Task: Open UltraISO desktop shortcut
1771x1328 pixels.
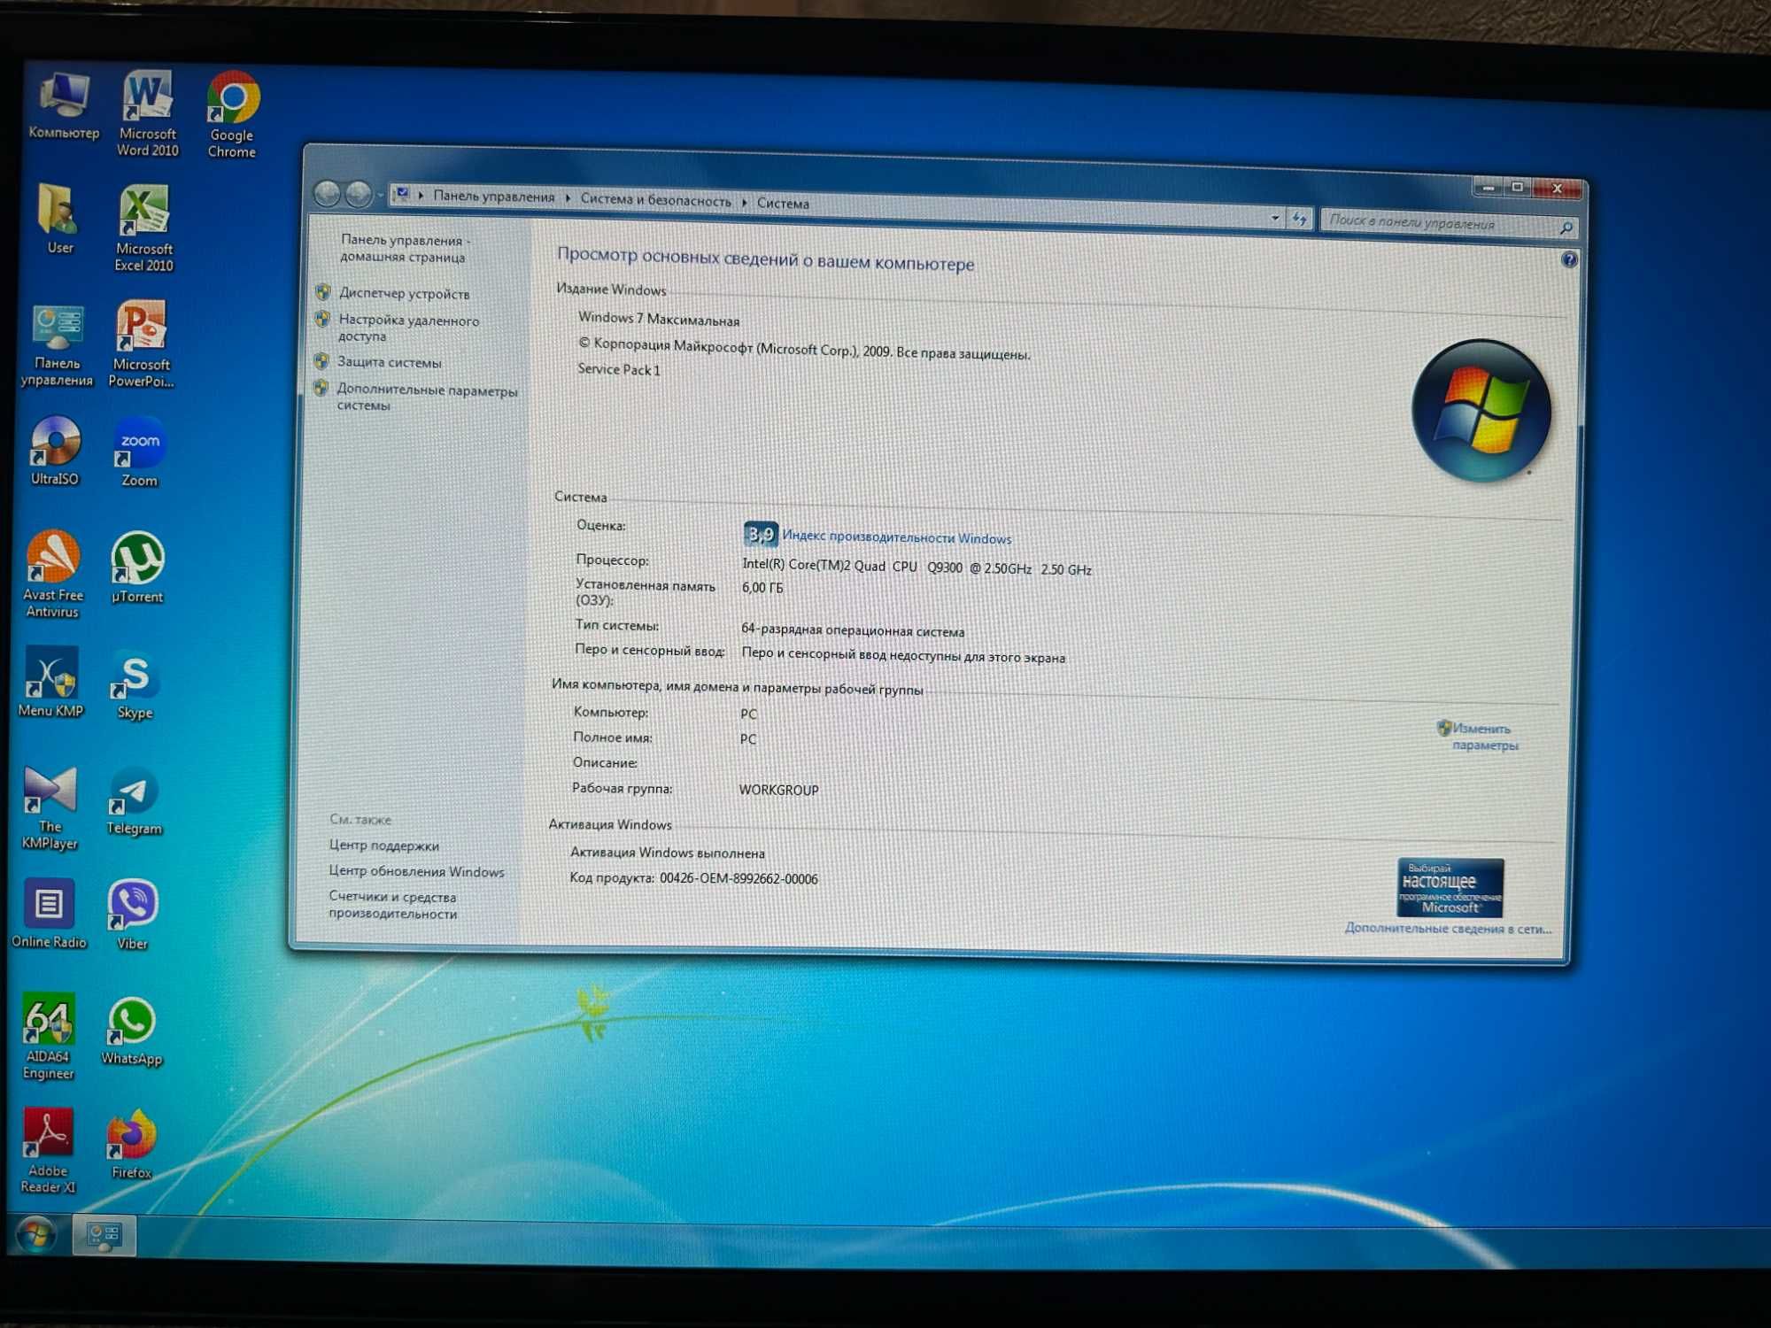Action: coord(55,452)
